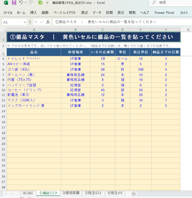The height and width of the screenshot is (198, 192).
Task: Select the ハンドソープ詰替 cell
Action: (34, 85)
